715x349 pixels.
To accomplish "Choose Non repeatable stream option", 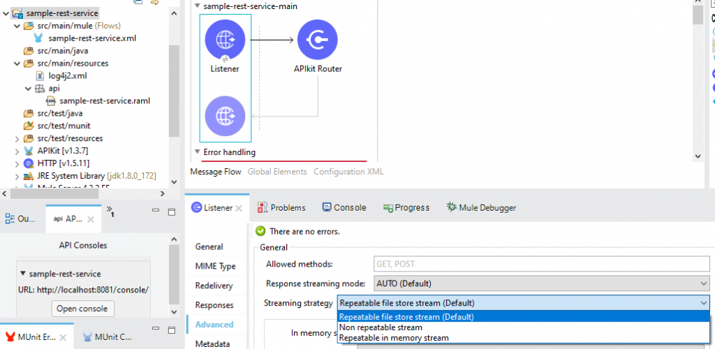I will click(381, 327).
